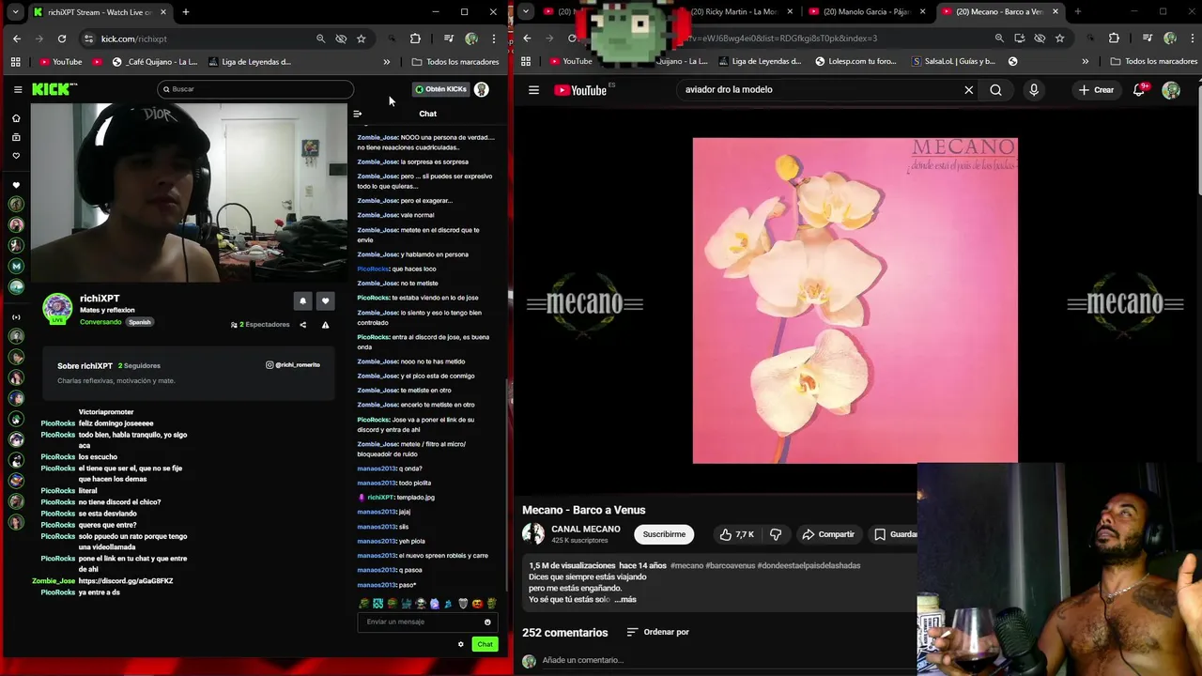Follow richiXPT with the heart button
The width and height of the screenshot is (1202, 676).
(325, 300)
